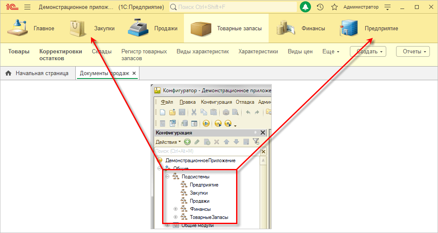Open the Главное section
Image resolution: width=438 pixels, height=233 pixels.
31,29
